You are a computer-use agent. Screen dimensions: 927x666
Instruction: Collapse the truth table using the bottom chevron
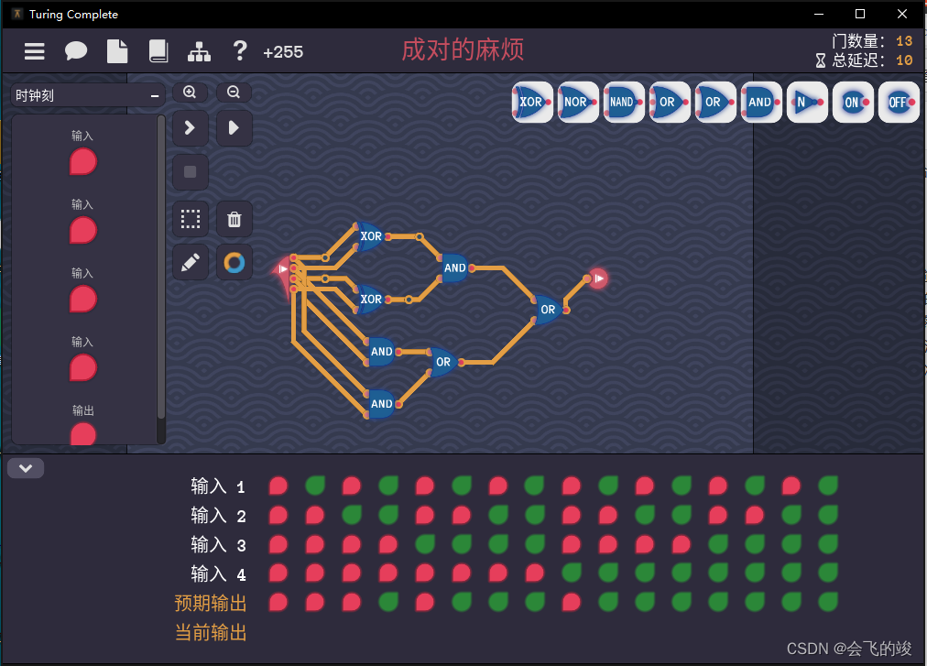26,468
